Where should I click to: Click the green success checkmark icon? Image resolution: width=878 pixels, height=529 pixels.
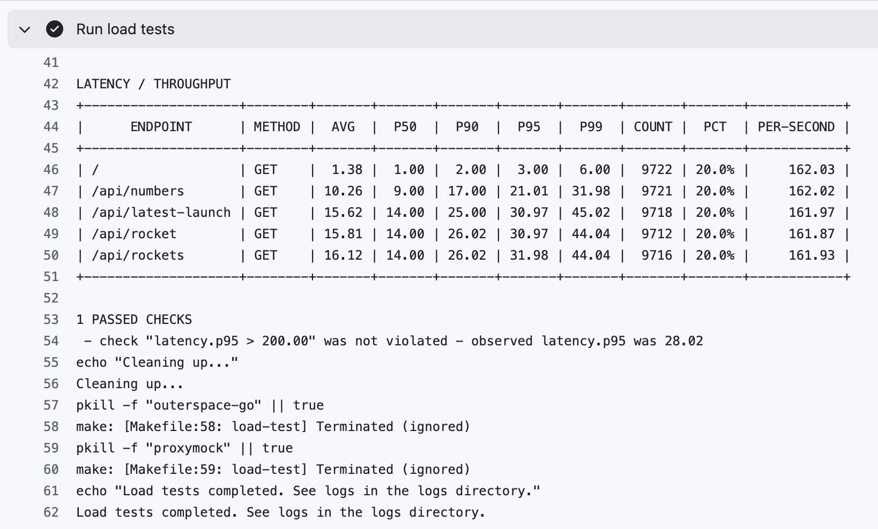point(55,29)
